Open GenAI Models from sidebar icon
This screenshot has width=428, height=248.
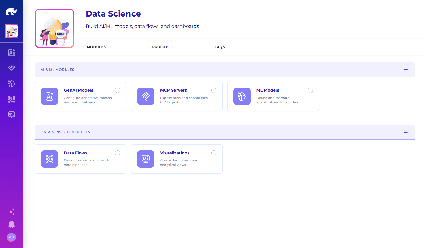click(12, 52)
